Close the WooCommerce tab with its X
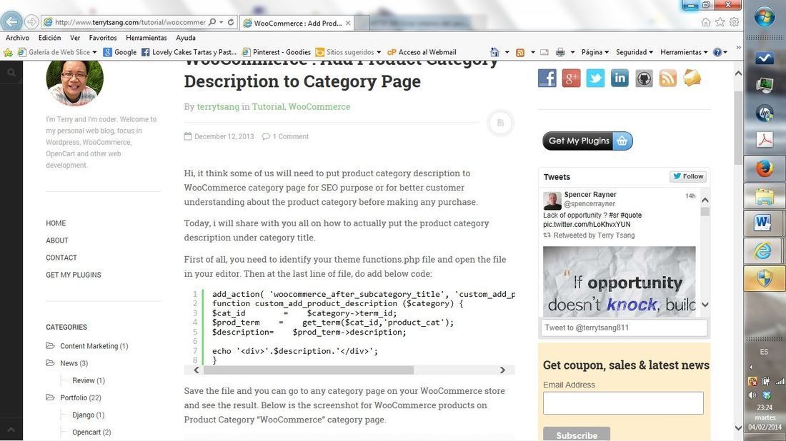Screen dimensions: 786x441 [x=348, y=23]
